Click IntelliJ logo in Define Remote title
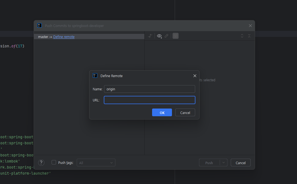Viewport: 297px width, 184px height. (95, 76)
